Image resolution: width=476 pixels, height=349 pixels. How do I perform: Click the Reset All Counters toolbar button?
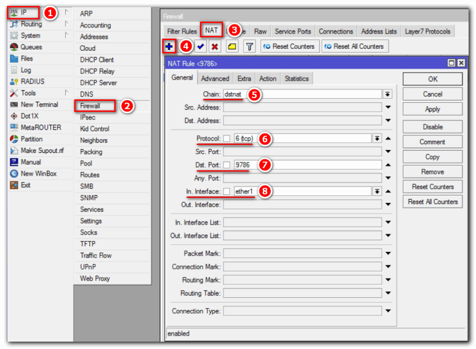tap(354, 46)
